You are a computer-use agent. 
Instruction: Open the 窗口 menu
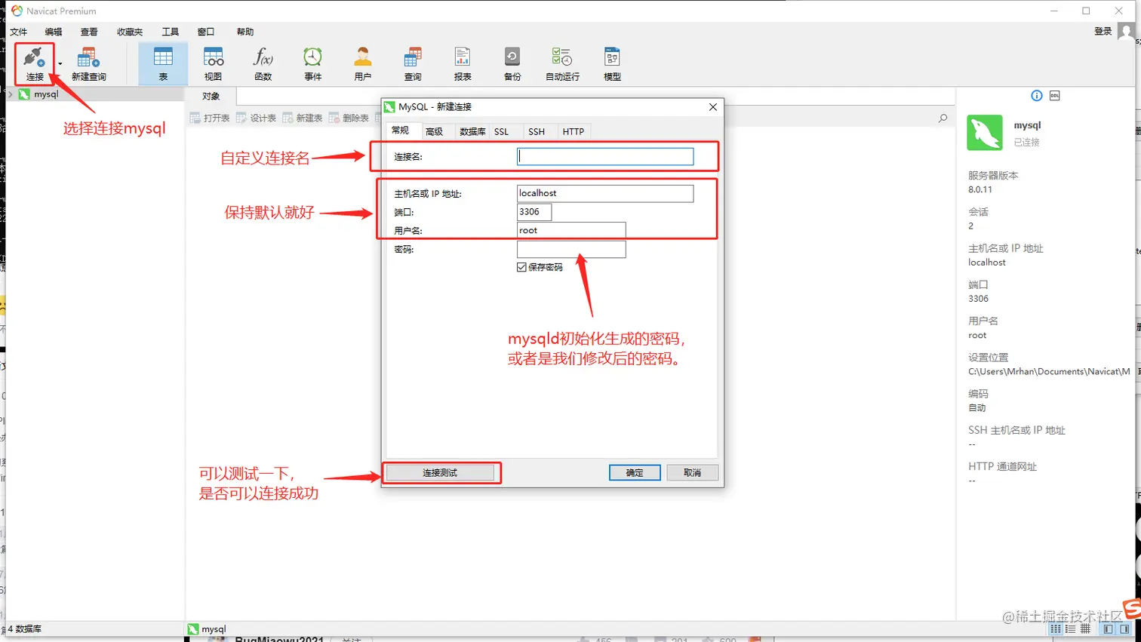206,32
